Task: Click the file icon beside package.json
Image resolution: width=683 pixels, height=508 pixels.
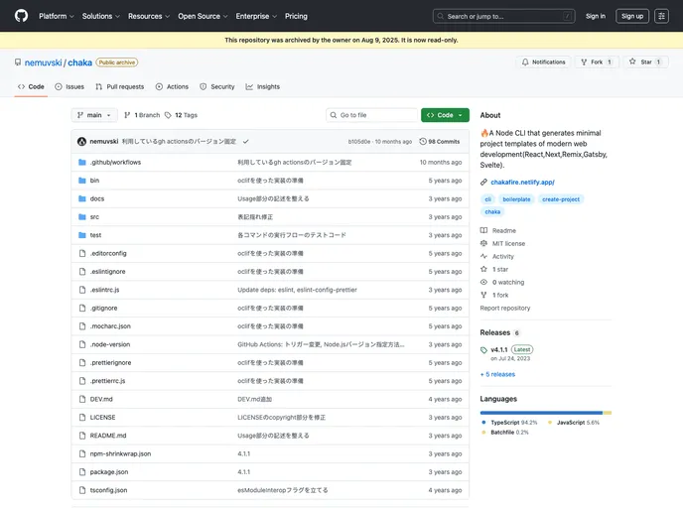Action: [81, 471]
